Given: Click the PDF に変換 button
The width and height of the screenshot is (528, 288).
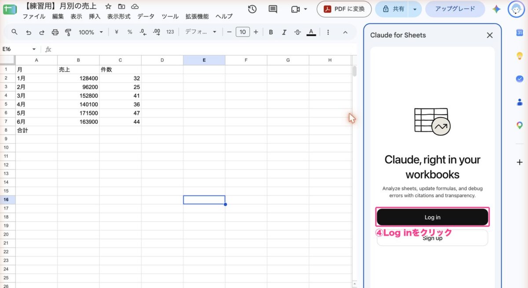Looking at the screenshot, I should coord(344,9).
